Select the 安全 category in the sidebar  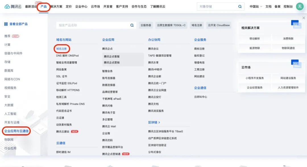[x=7, y=96]
